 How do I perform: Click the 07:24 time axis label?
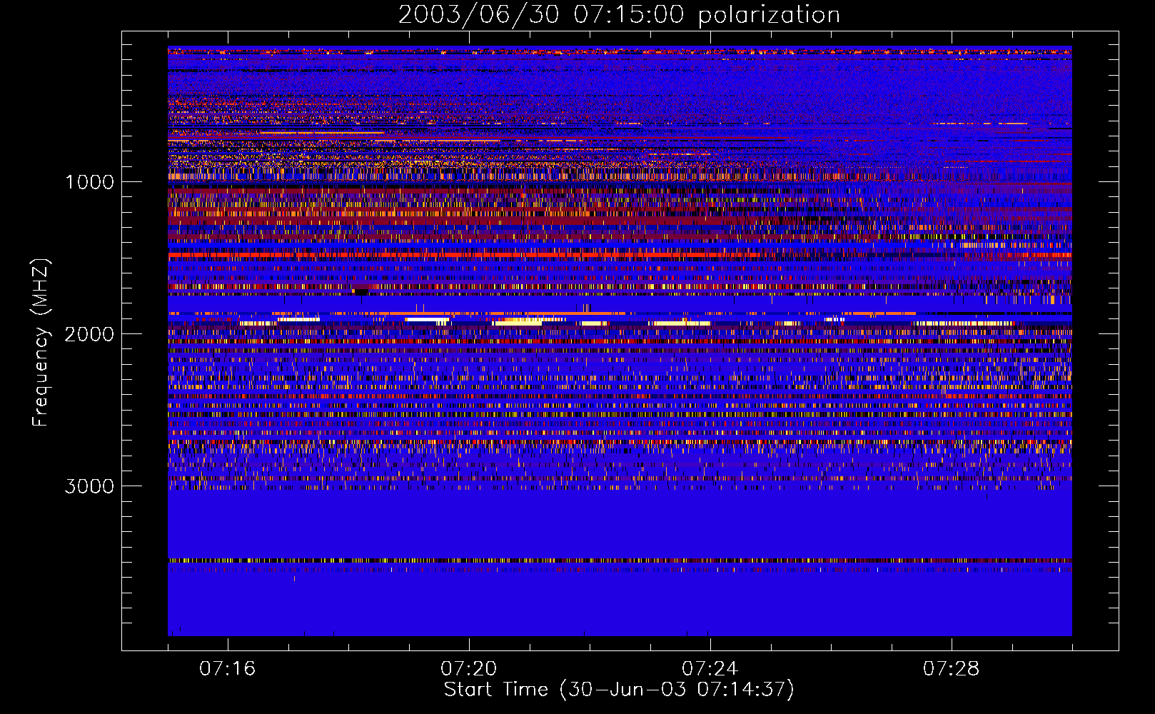pos(710,669)
